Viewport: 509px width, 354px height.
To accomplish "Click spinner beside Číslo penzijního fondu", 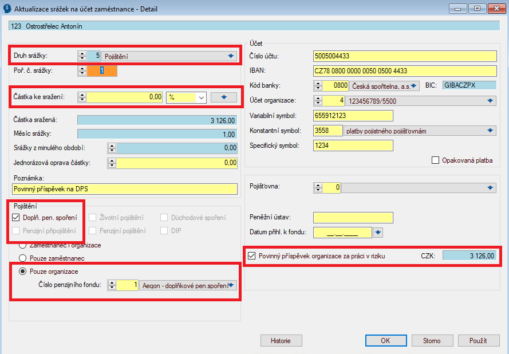I will click(x=113, y=285).
